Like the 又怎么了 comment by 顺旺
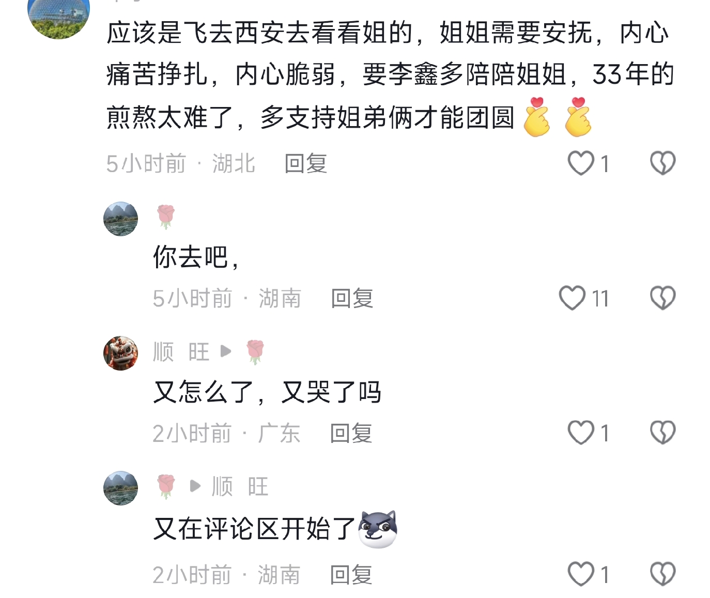Image resolution: width=710 pixels, height=598 pixels. tap(581, 433)
